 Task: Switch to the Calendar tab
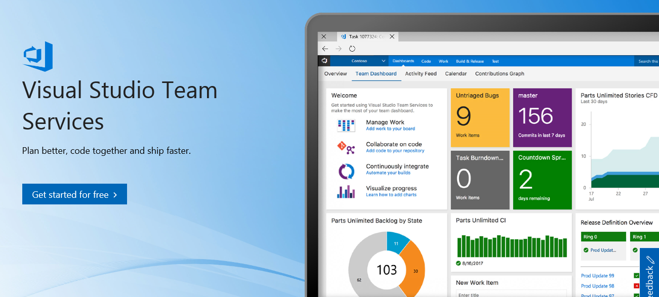tap(456, 73)
